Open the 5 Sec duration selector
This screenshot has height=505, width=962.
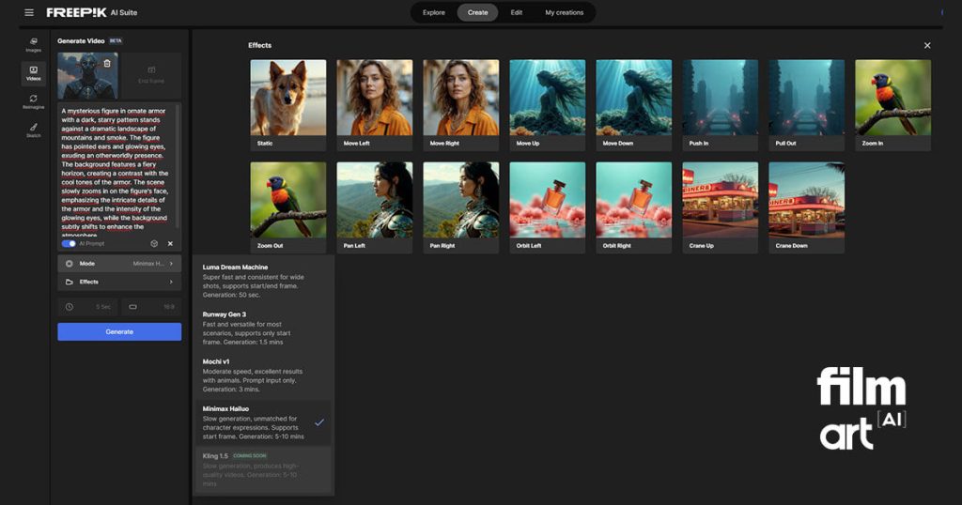[87, 306]
